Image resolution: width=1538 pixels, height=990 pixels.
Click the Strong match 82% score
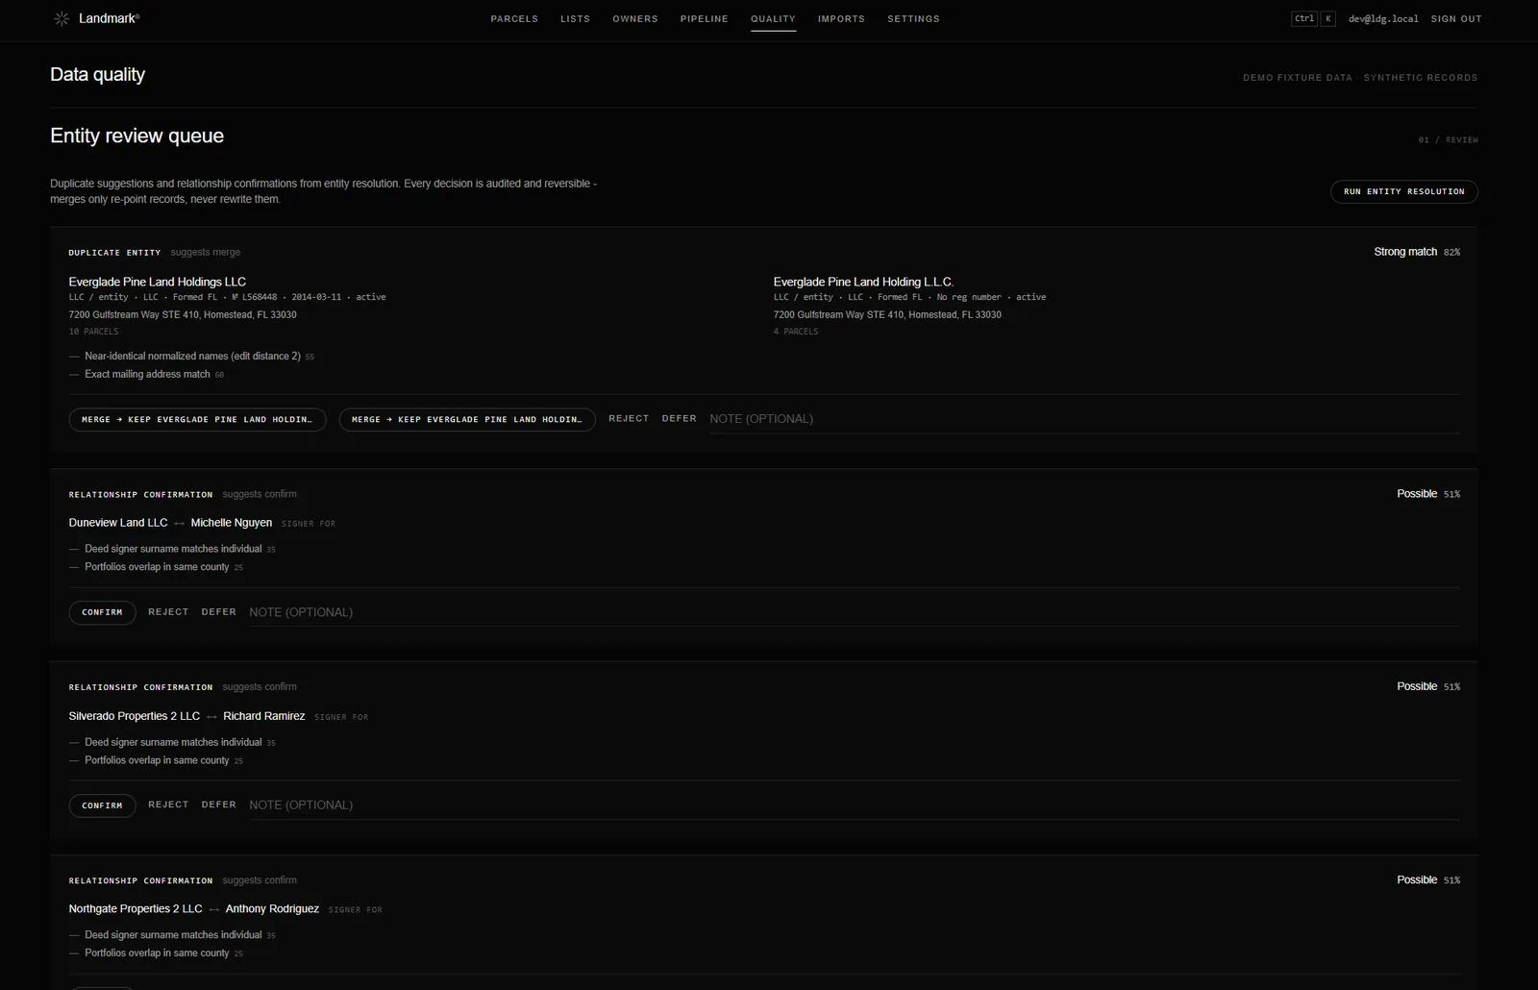click(1417, 252)
